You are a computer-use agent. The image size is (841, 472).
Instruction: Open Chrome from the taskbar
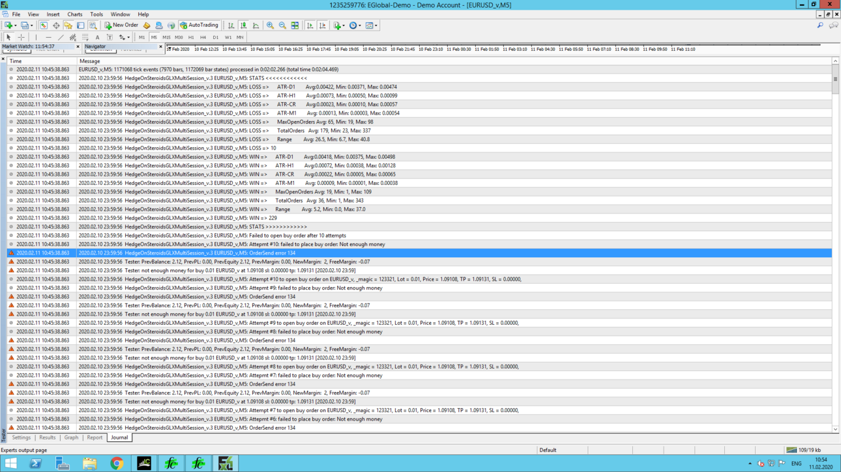tap(117, 464)
